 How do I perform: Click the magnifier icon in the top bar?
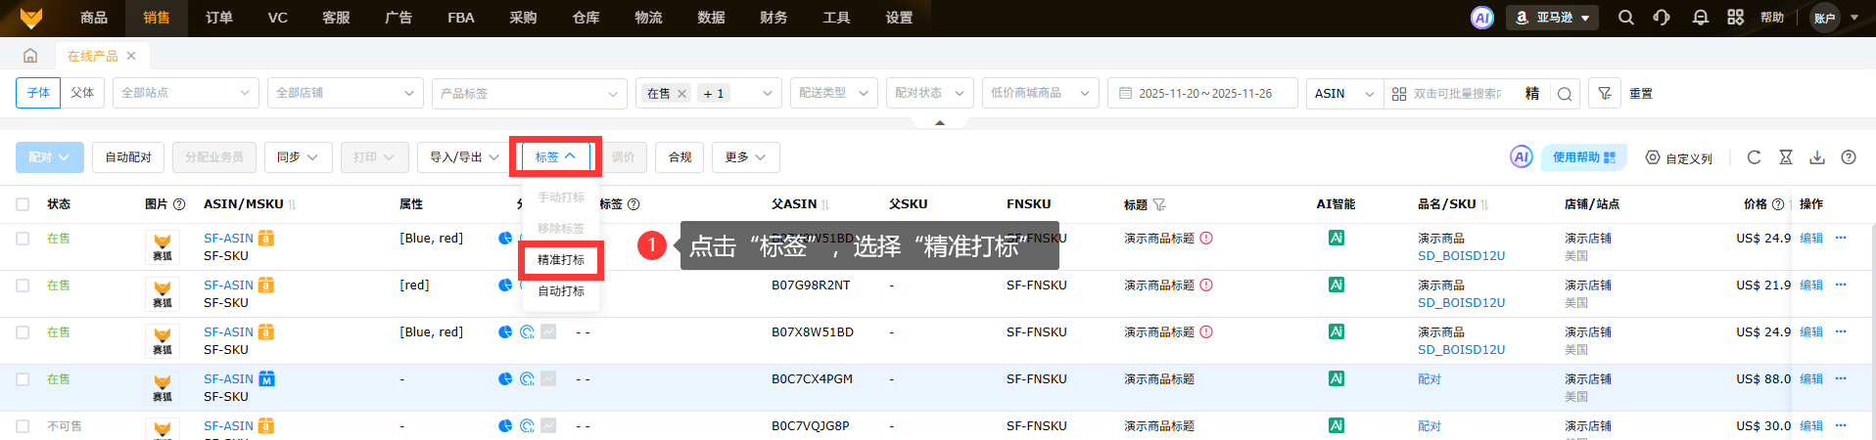[x=1625, y=18]
